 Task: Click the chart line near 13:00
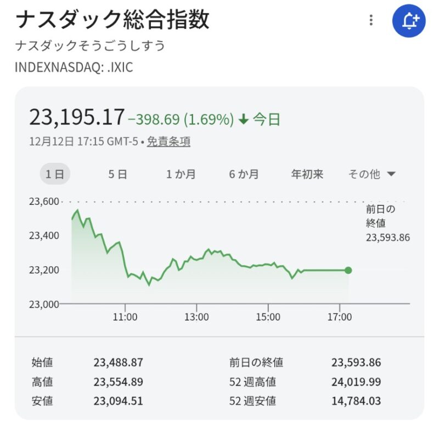coord(196,258)
